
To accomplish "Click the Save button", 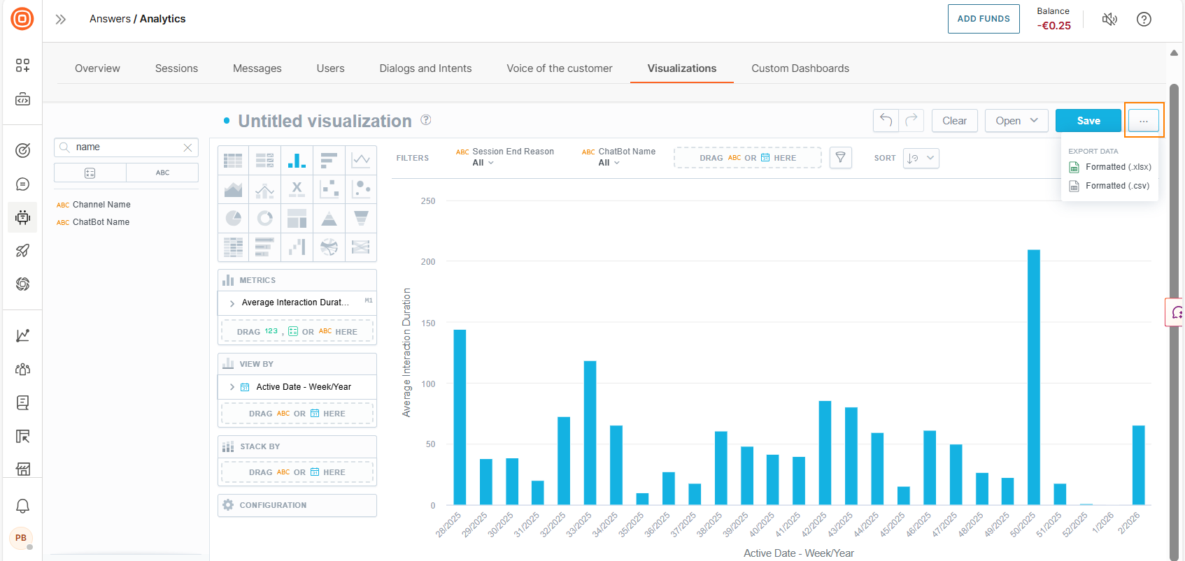I will 1088,120.
